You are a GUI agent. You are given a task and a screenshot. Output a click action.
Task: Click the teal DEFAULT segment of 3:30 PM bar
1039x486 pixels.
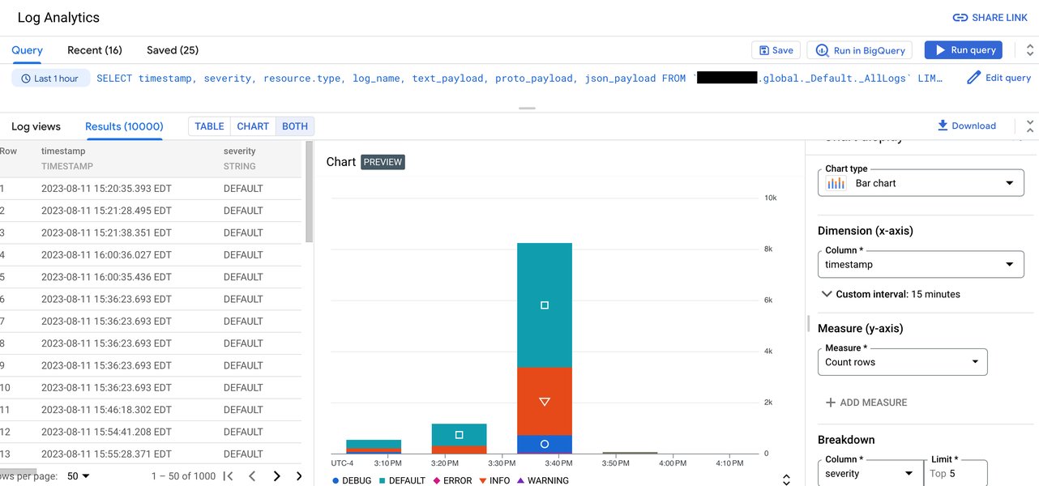[545, 305]
